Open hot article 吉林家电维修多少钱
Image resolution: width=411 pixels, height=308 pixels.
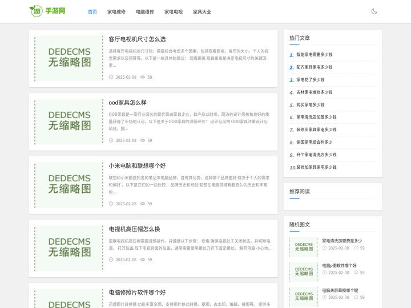pyautogui.click(x=315, y=92)
